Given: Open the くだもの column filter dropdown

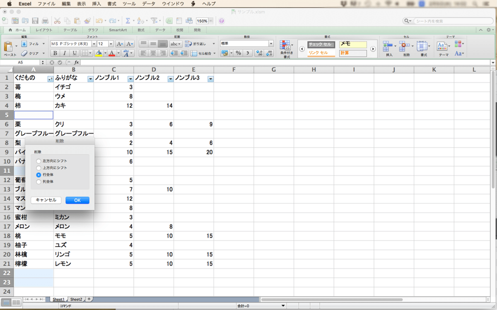Looking at the screenshot, I should [x=50, y=79].
